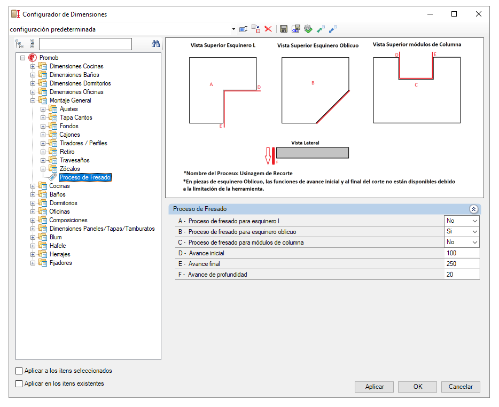Click the Proceso de Fresado tag icon
499x407 pixels.
click(x=53, y=177)
